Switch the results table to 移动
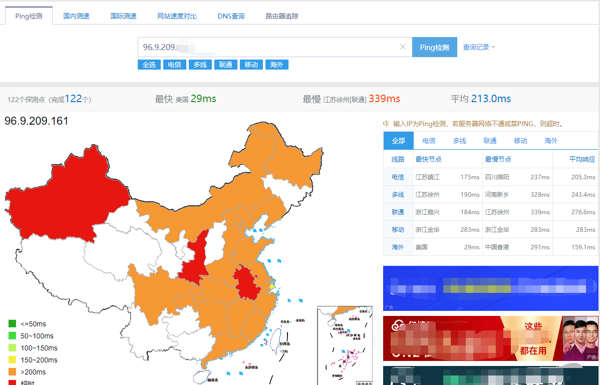Image resolution: width=600 pixels, height=385 pixels. point(520,141)
